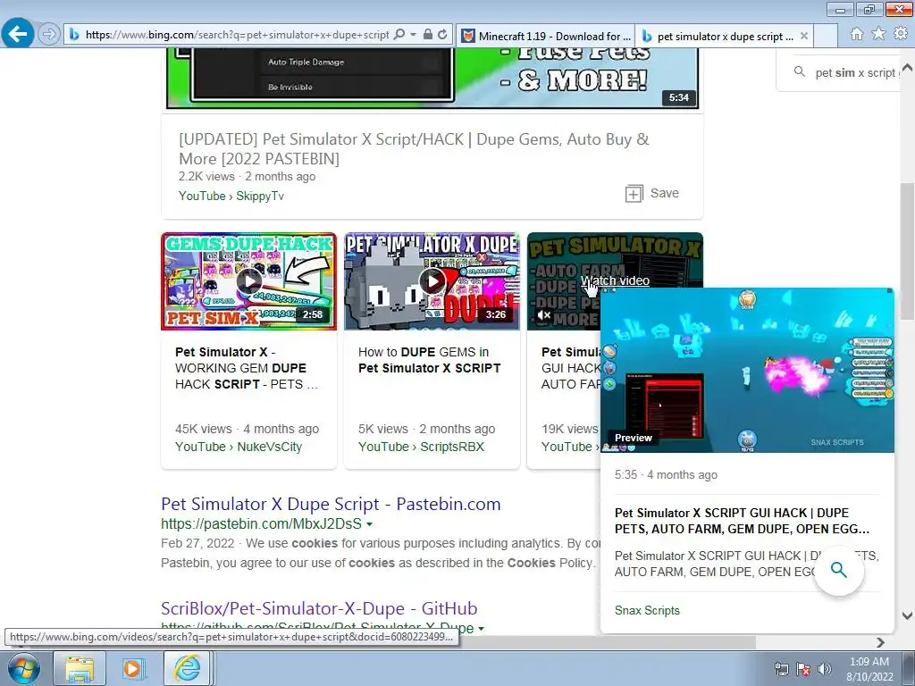Open ScriBlox/Pet-Simulator-X-Dupe - GitHub result
This screenshot has width=915, height=686.
click(x=319, y=608)
